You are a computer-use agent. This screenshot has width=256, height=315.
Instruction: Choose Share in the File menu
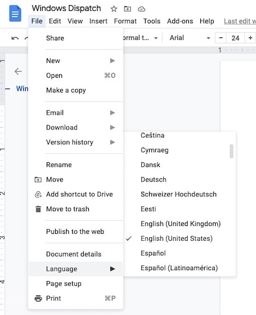[76, 38]
